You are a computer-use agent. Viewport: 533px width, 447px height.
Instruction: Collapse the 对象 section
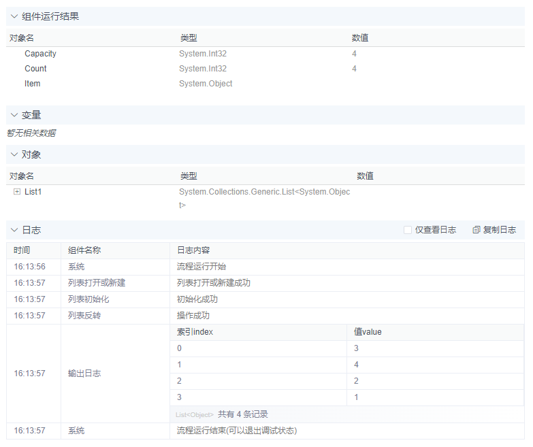(14, 154)
